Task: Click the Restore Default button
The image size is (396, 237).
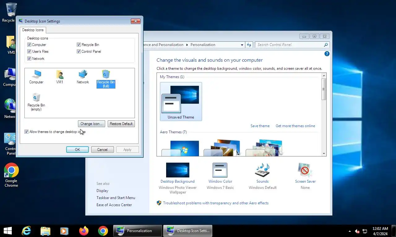Action: click(121, 124)
